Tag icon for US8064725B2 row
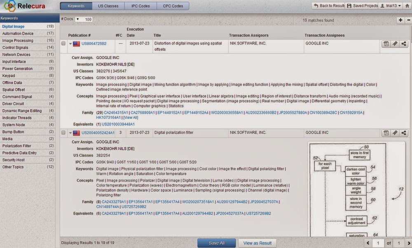The height and width of the screenshot is (248, 412). (x=395, y=44)
